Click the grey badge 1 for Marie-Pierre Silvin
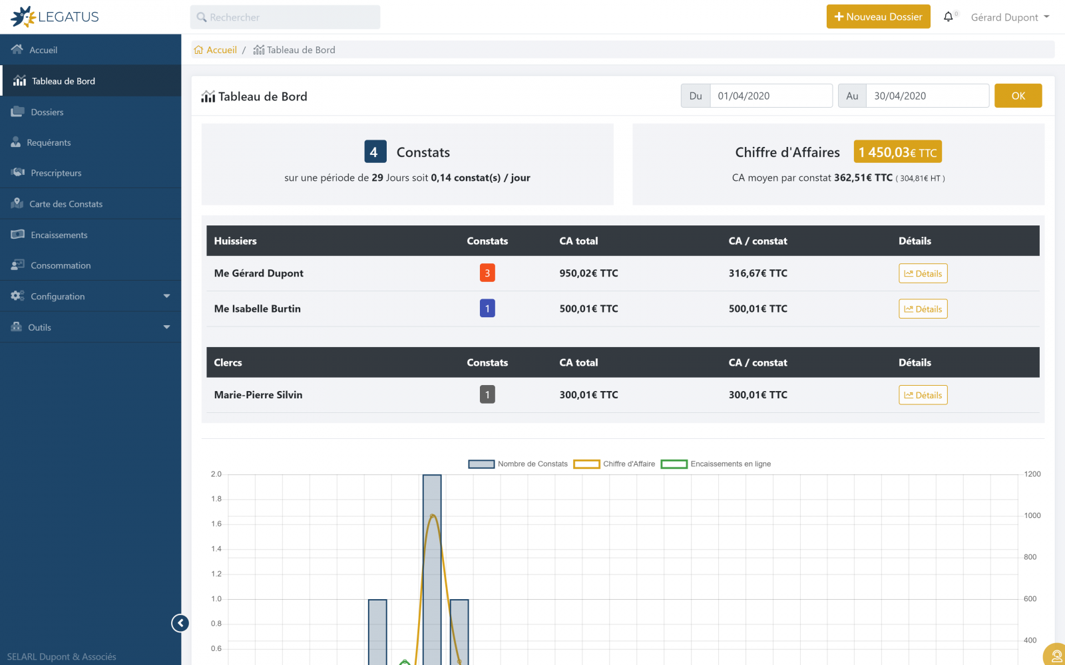This screenshot has height=665, width=1065. click(x=487, y=395)
